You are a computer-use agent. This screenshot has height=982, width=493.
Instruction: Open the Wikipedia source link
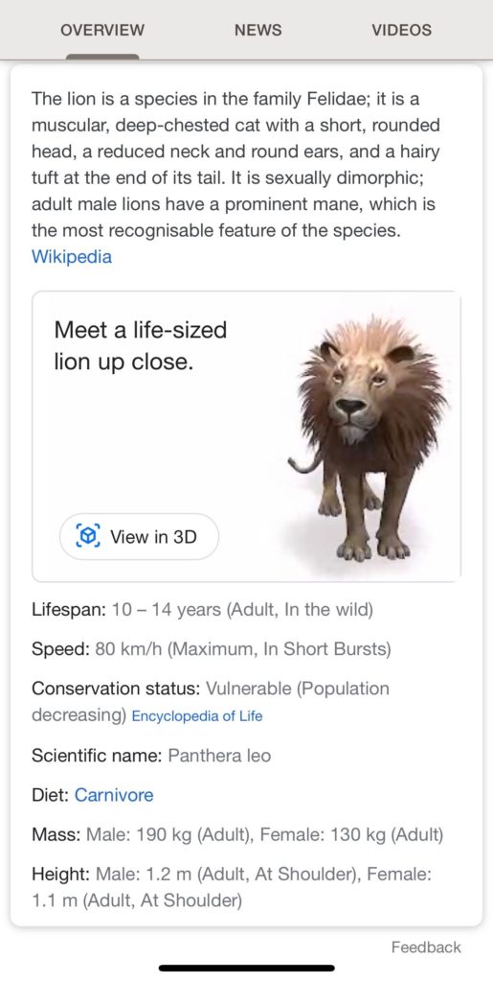pyautogui.click(x=72, y=257)
